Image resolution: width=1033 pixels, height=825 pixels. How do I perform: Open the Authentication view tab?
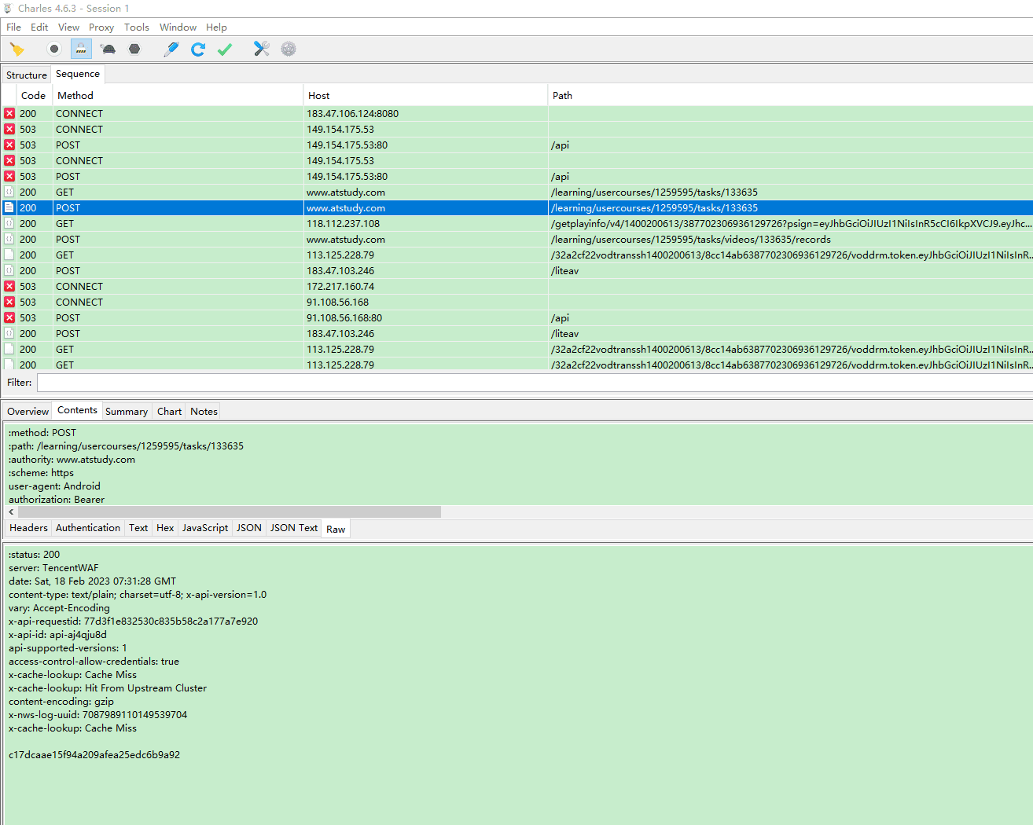tap(88, 528)
